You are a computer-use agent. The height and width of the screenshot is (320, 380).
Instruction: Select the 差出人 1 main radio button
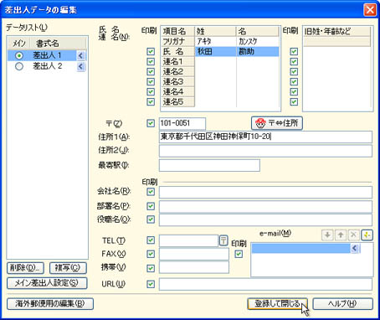(19, 55)
